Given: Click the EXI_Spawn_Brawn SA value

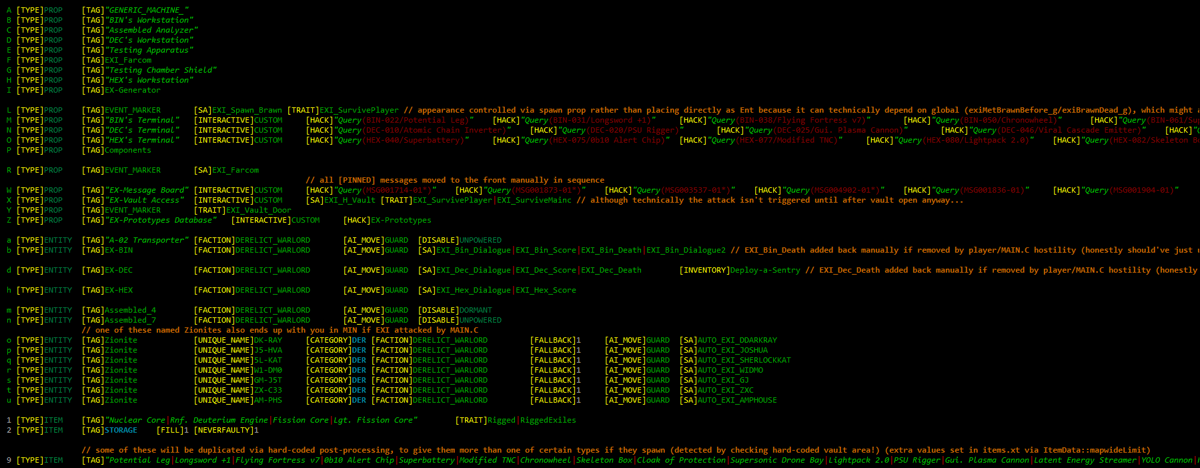Looking at the screenshot, I should pyautogui.click(x=247, y=110).
